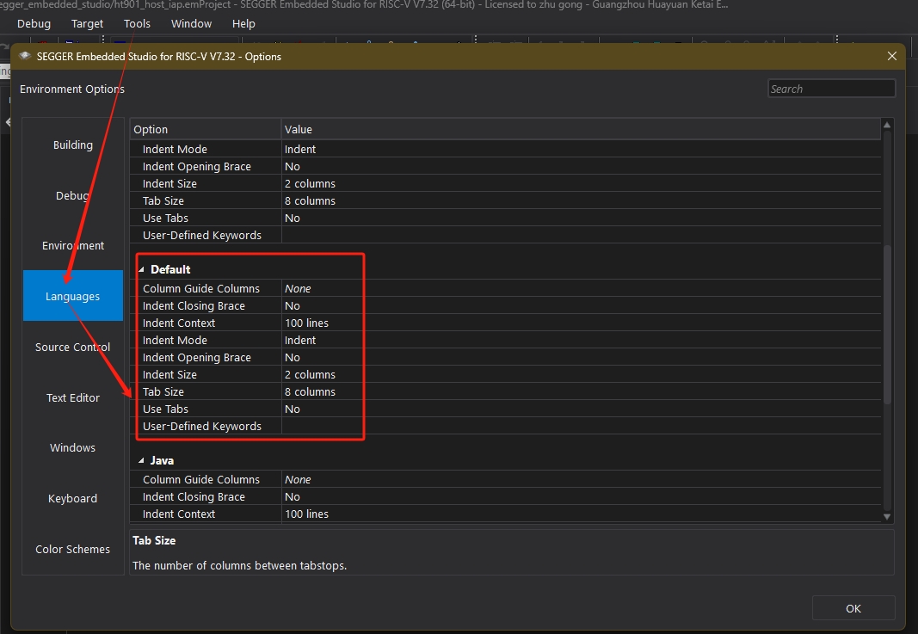The image size is (918, 634).
Task: Click Default Indent Size value 2 columns
Action: pyautogui.click(x=311, y=375)
